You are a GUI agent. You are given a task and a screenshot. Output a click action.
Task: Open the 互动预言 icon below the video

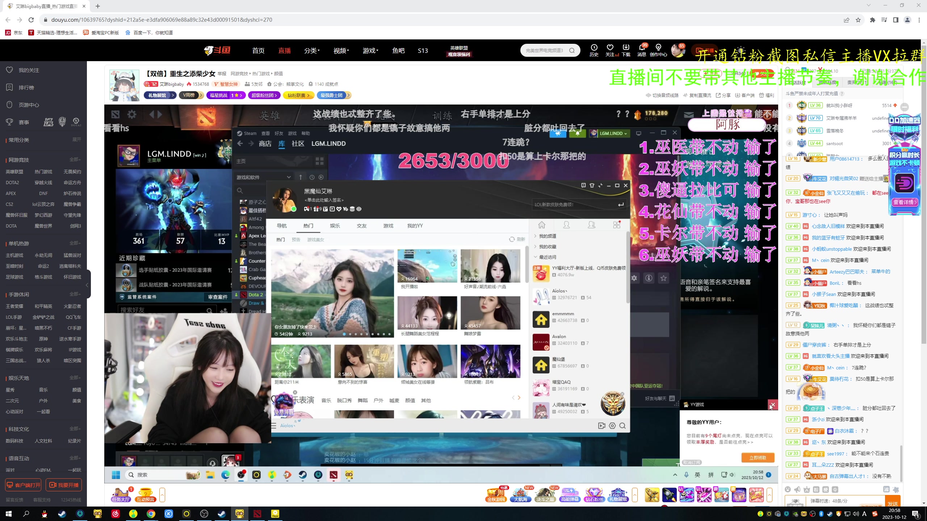(146, 495)
